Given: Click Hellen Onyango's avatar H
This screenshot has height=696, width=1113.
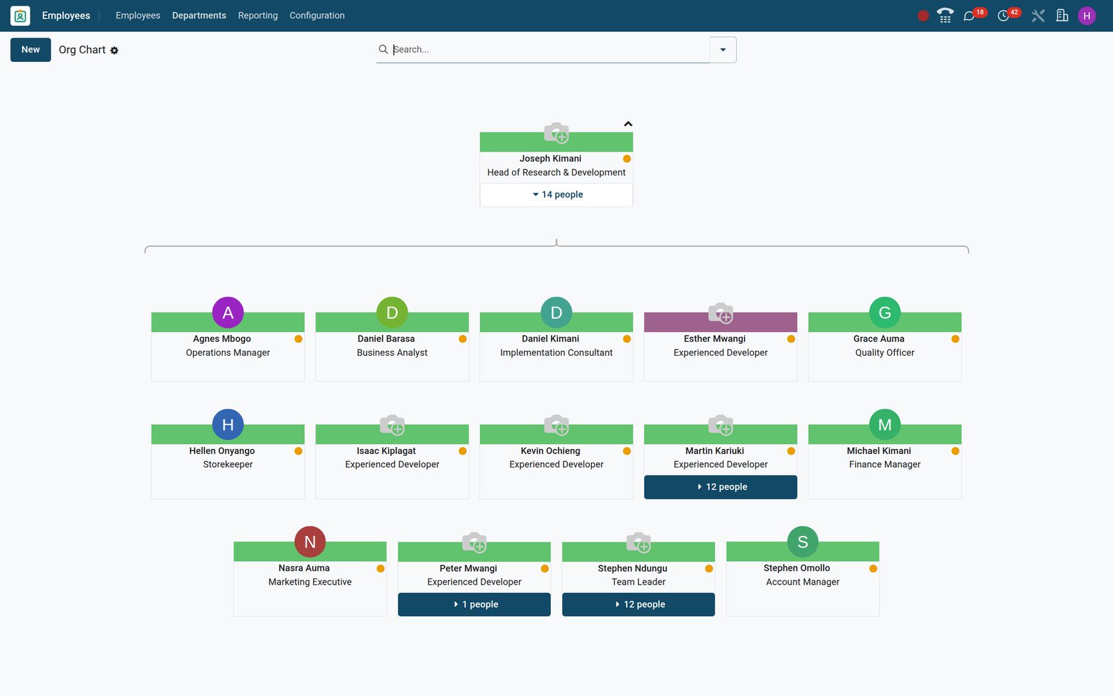Looking at the screenshot, I should [x=227, y=425].
